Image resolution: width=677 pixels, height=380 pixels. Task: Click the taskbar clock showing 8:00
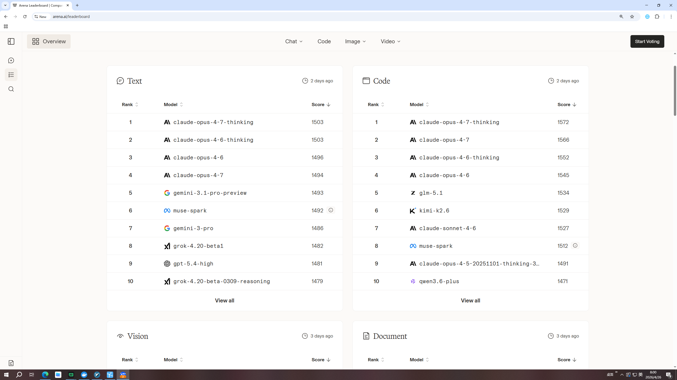tap(653, 375)
